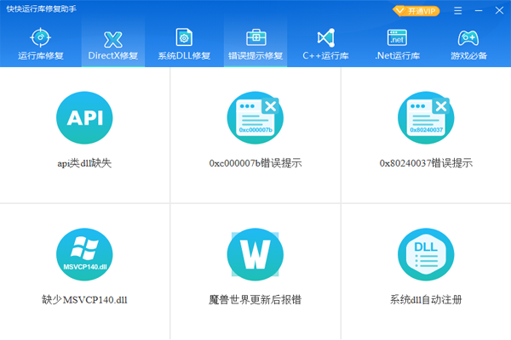
Task: Switch to the 游戏必备 tab
Action: (468, 44)
